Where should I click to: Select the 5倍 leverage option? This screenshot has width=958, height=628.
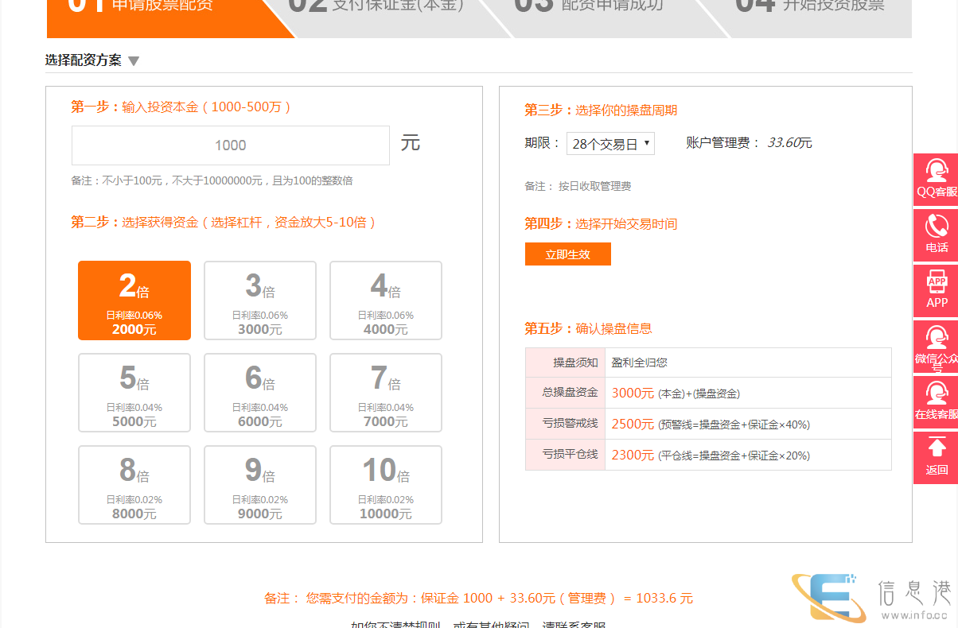[134, 393]
